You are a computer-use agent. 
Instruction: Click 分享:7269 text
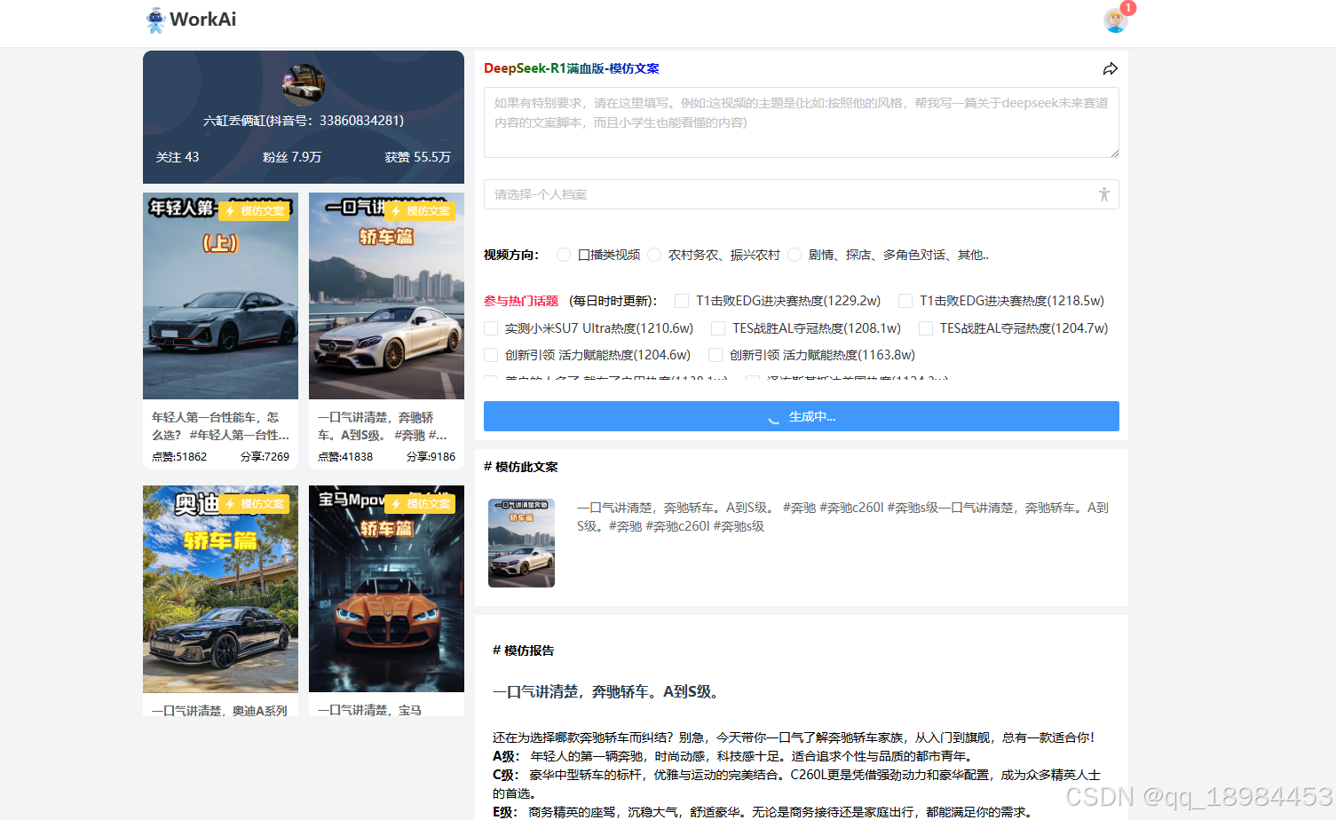click(265, 457)
